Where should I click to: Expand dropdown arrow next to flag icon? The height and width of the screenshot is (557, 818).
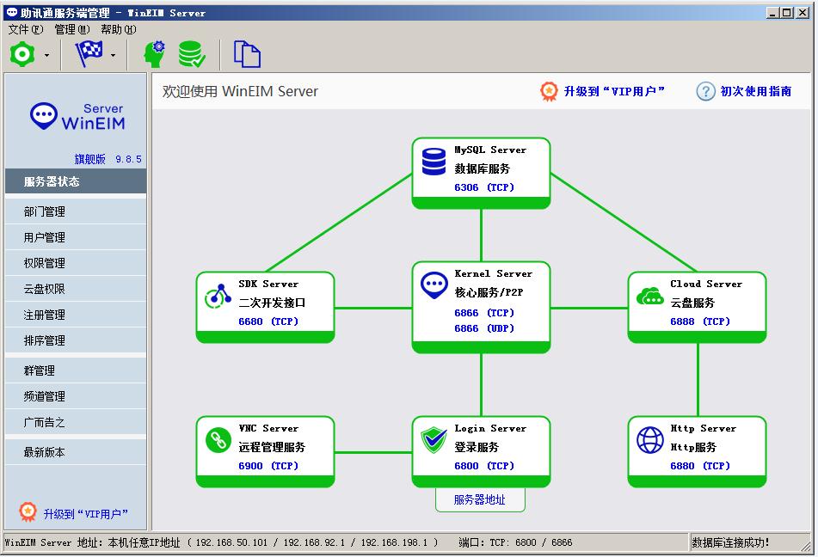(114, 55)
